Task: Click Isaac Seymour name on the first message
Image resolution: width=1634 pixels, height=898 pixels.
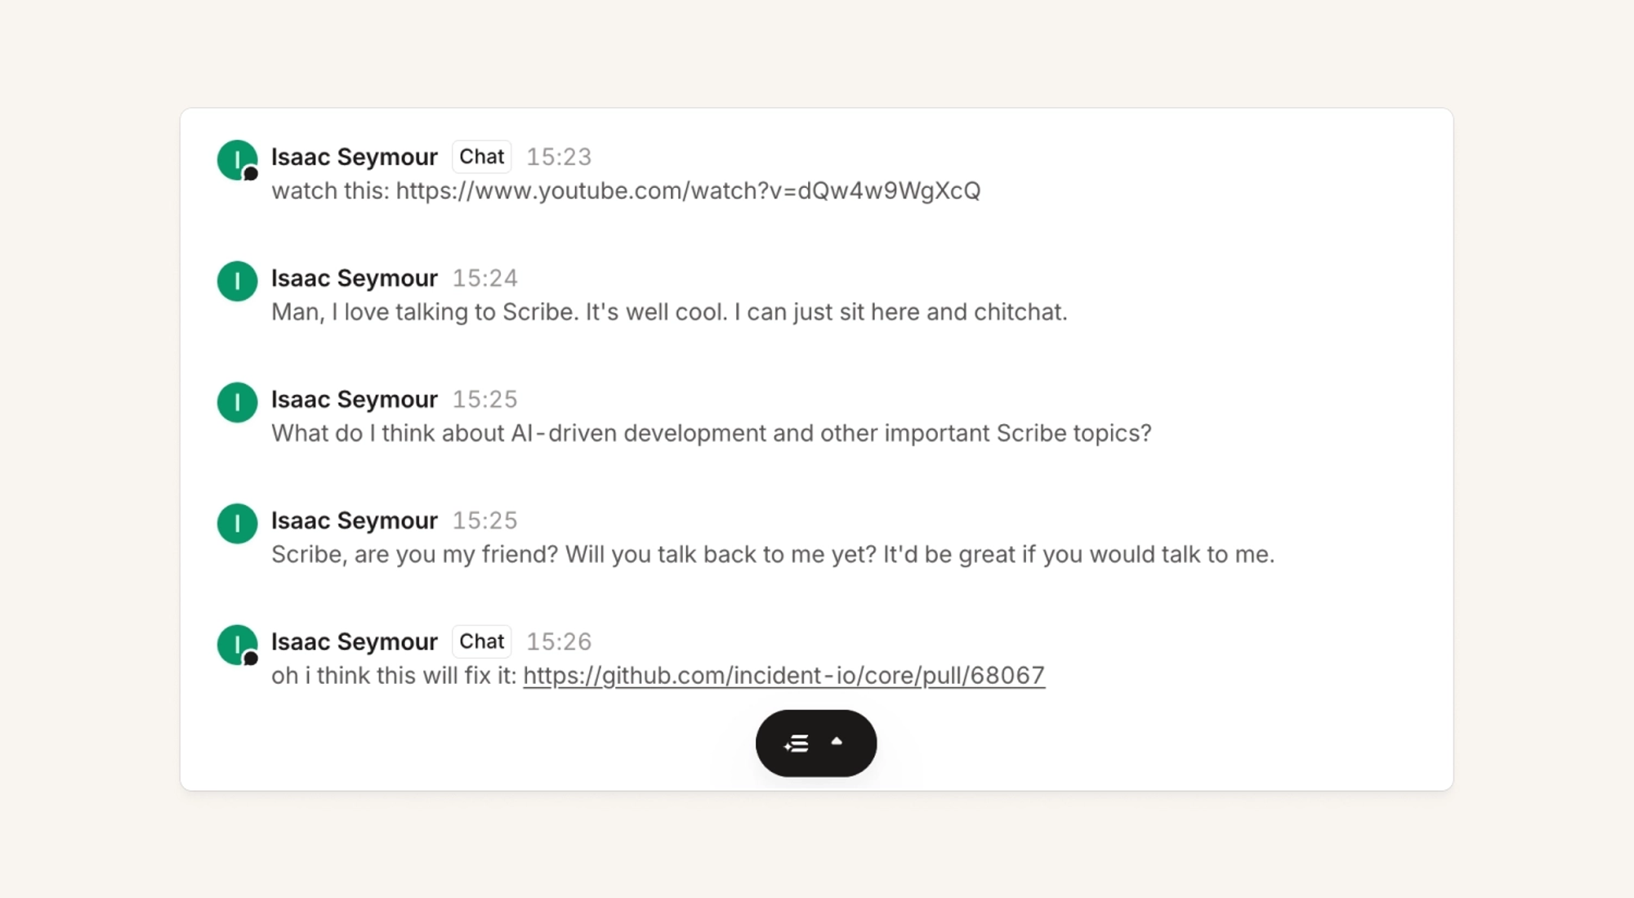Action: (x=355, y=157)
